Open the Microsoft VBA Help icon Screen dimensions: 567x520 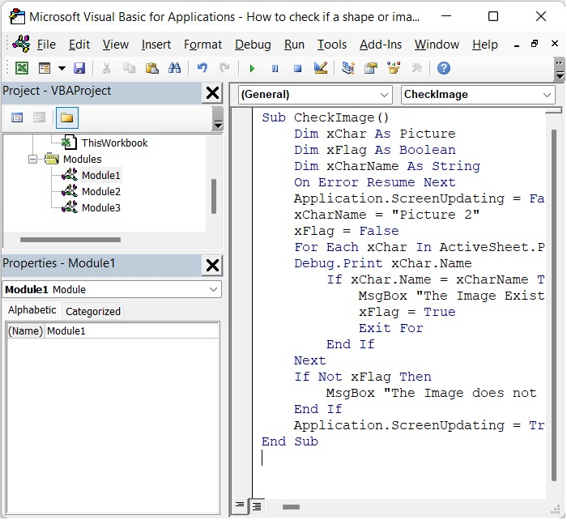tap(444, 69)
